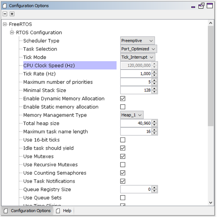Image resolution: width=217 pixels, height=217 pixels.
Task: Increase Total heap size value
Action: [154, 122]
